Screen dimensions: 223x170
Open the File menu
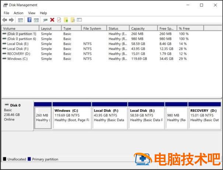click(x=6, y=13)
